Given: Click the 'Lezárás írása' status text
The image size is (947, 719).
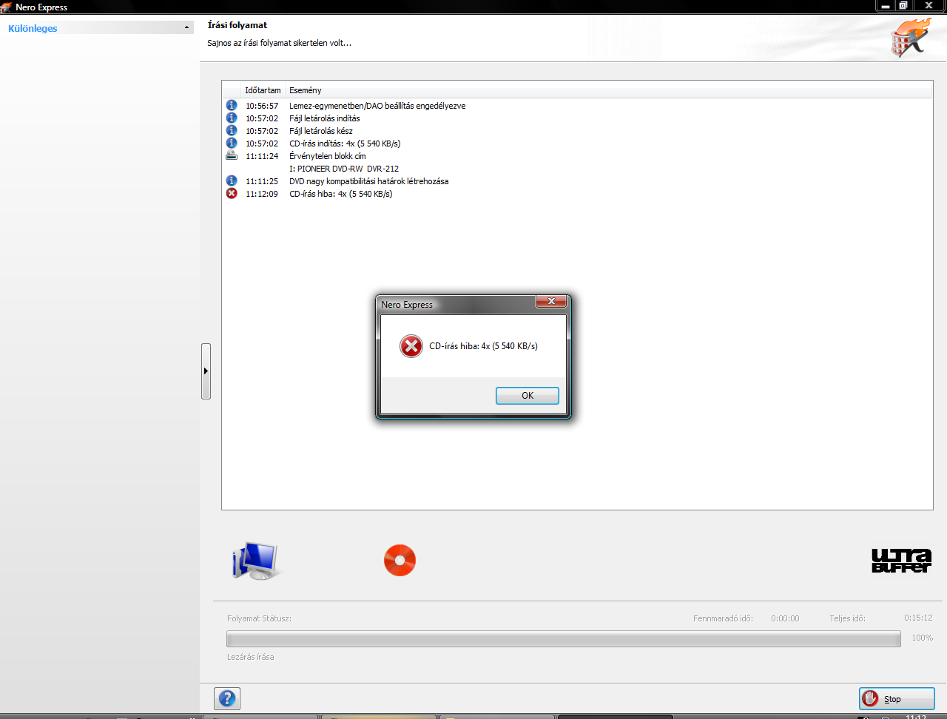Looking at the screenshot, I should 251,657.
